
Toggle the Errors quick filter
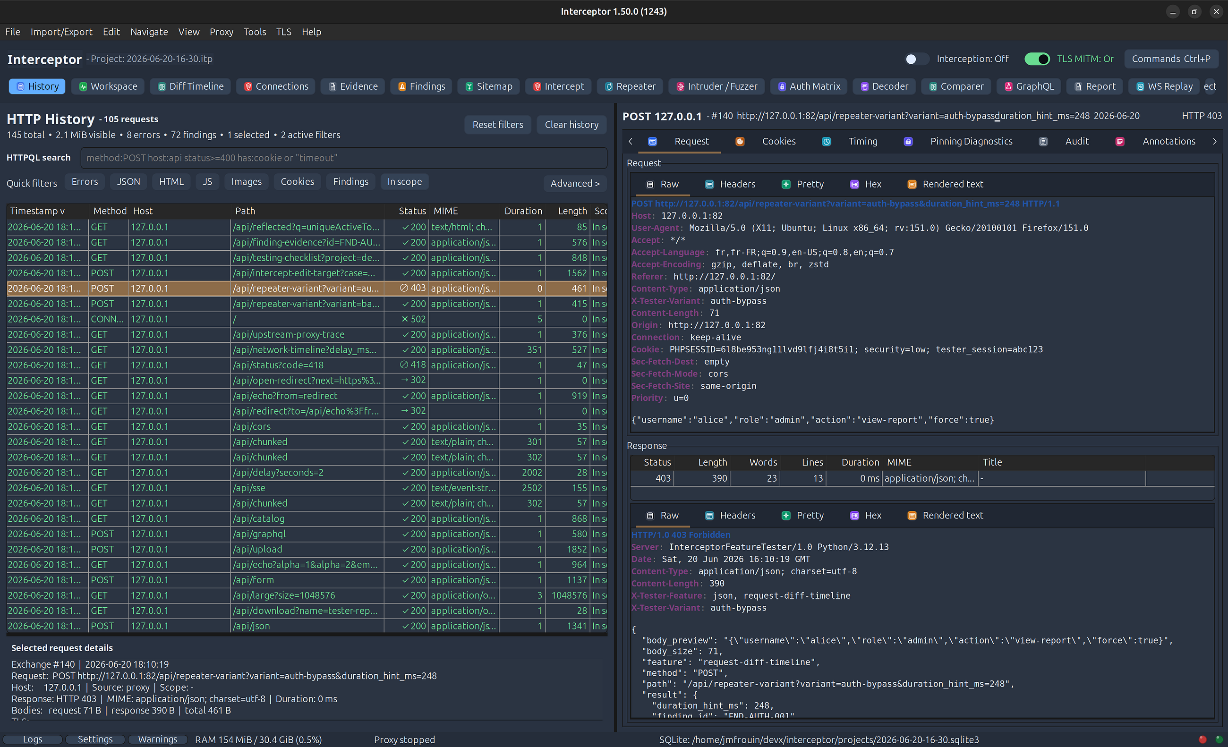click(x=85, y=182)
